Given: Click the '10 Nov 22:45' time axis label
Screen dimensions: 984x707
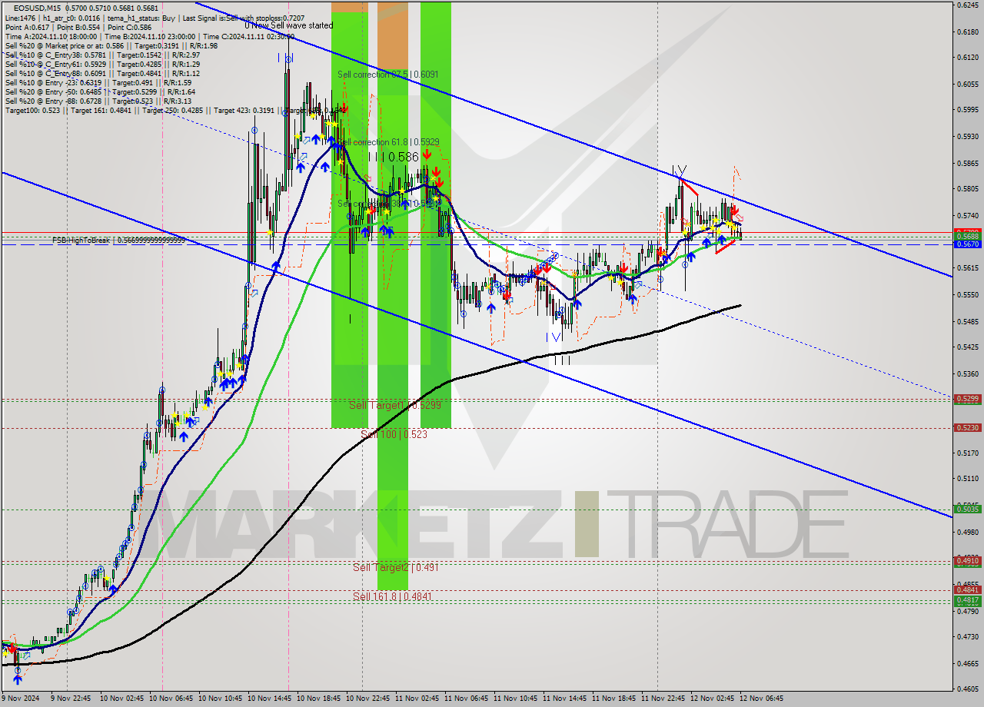Looking at the screenshot, I should [369, 699].
